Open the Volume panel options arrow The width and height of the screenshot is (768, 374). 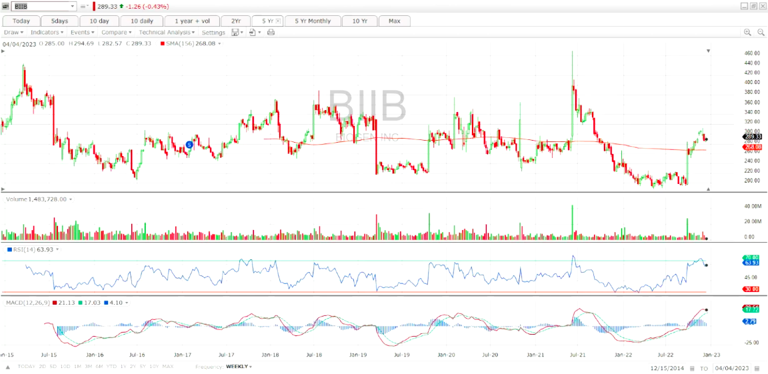pos(71,199)
